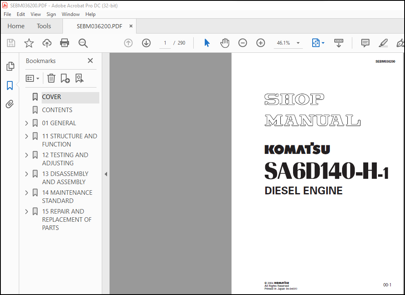
Task: Go to next page arrow
Action: pyautogui.click(x=146, y=43)
